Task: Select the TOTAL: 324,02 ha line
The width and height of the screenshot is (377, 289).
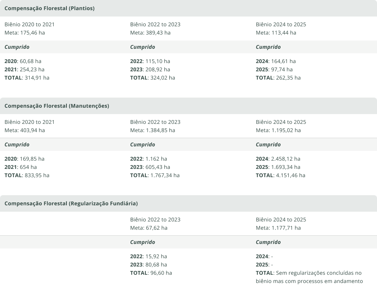Action: click(152, 78)
